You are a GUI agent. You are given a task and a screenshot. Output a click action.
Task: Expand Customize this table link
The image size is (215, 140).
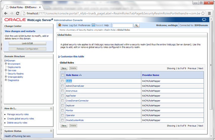click(72, 56)
